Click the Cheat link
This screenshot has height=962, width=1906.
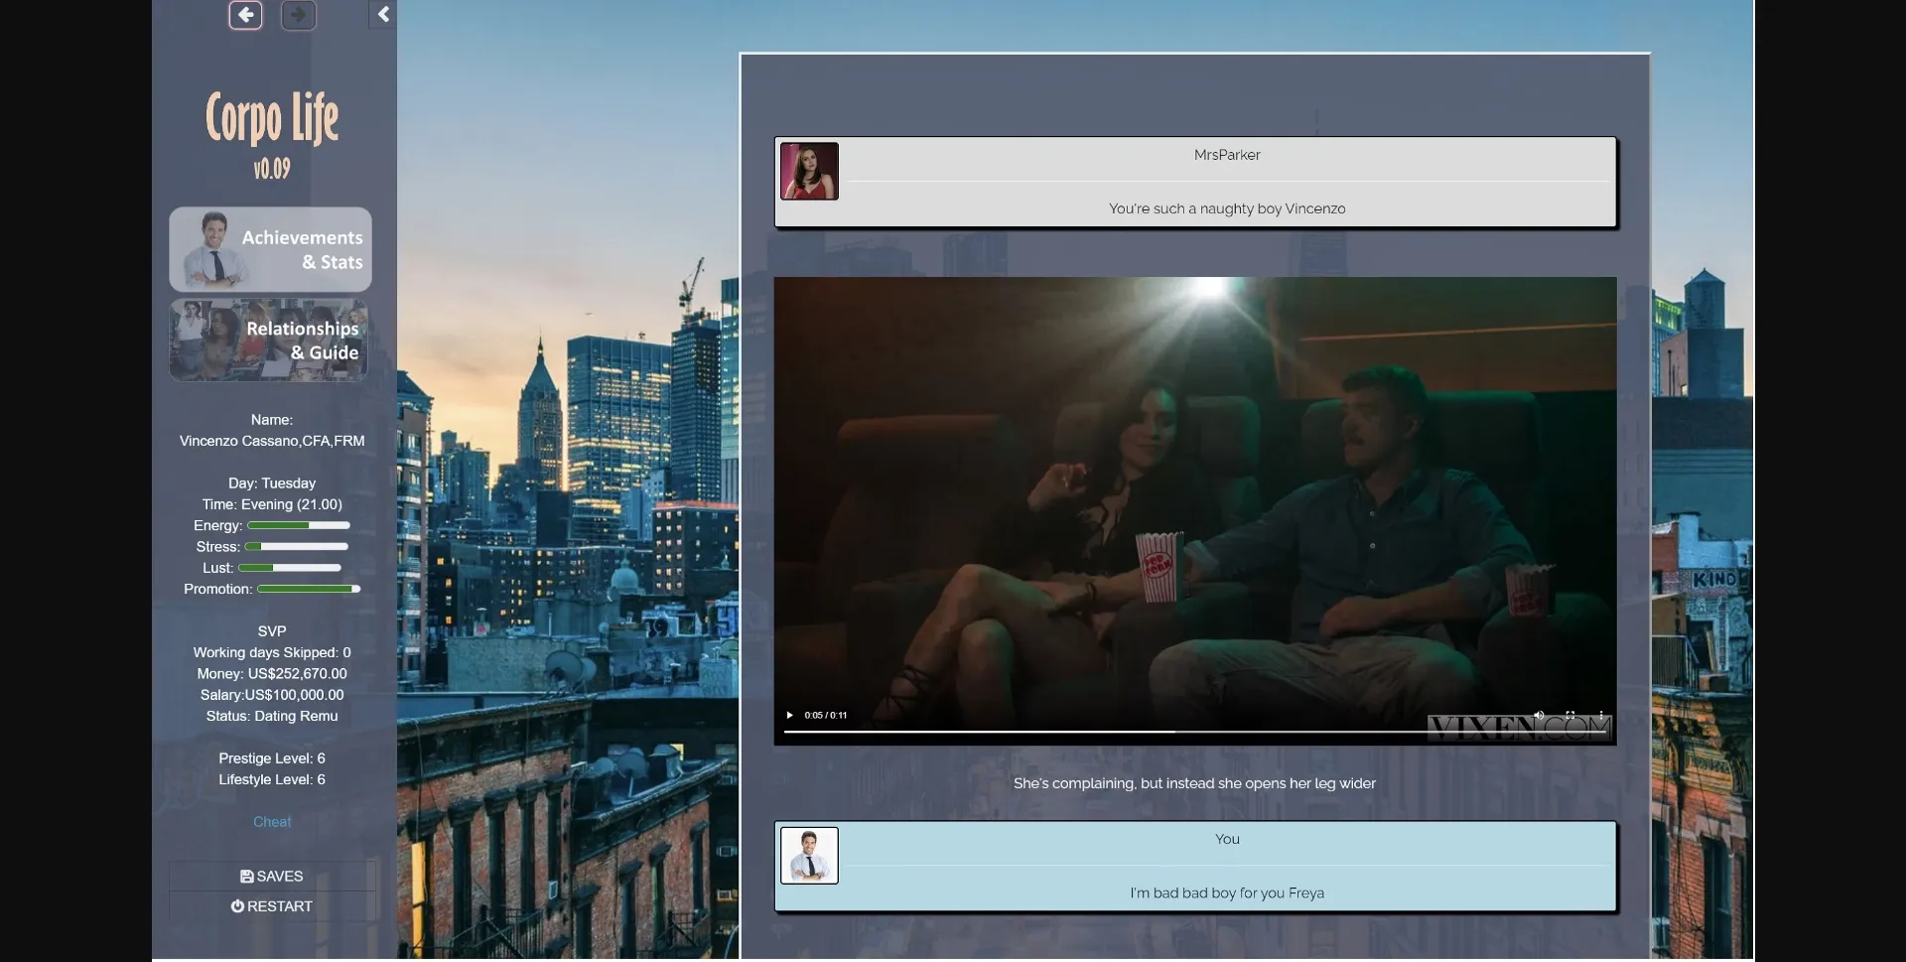coord(272,822)
